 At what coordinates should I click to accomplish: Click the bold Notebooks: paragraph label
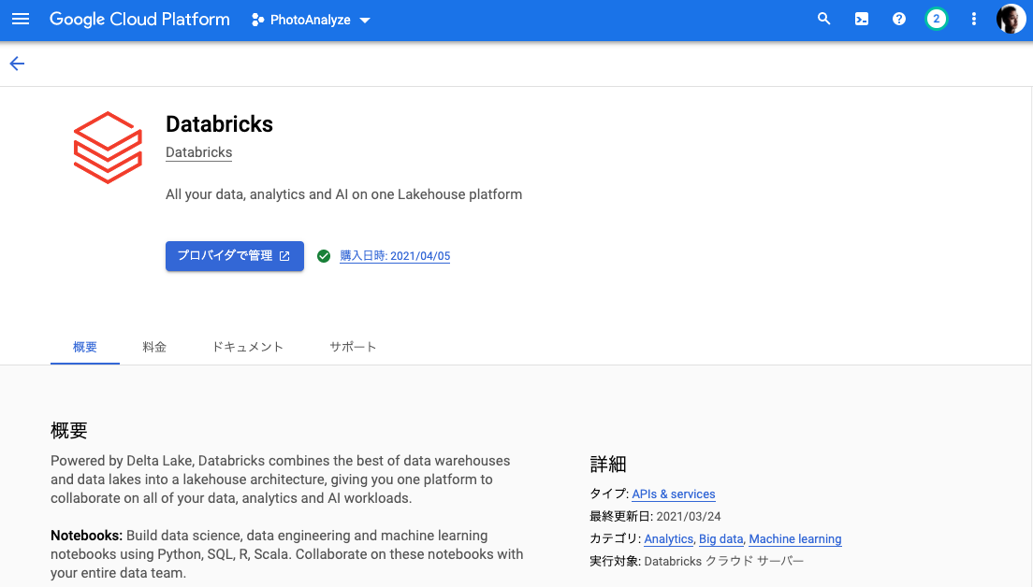[x=86, y=536]
